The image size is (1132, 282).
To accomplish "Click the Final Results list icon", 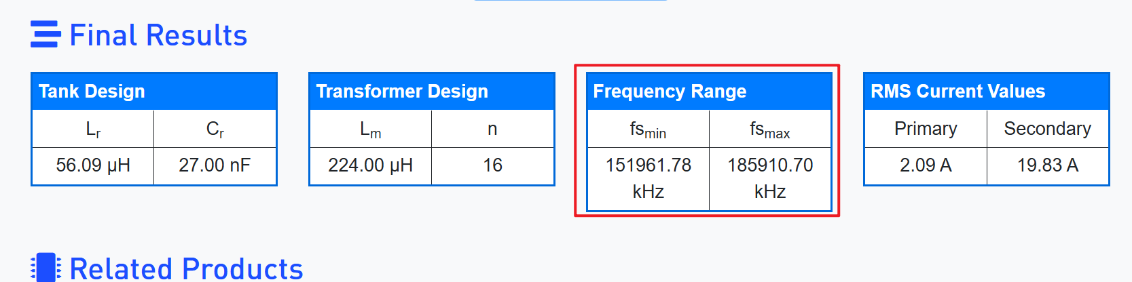I will (45, 35).
